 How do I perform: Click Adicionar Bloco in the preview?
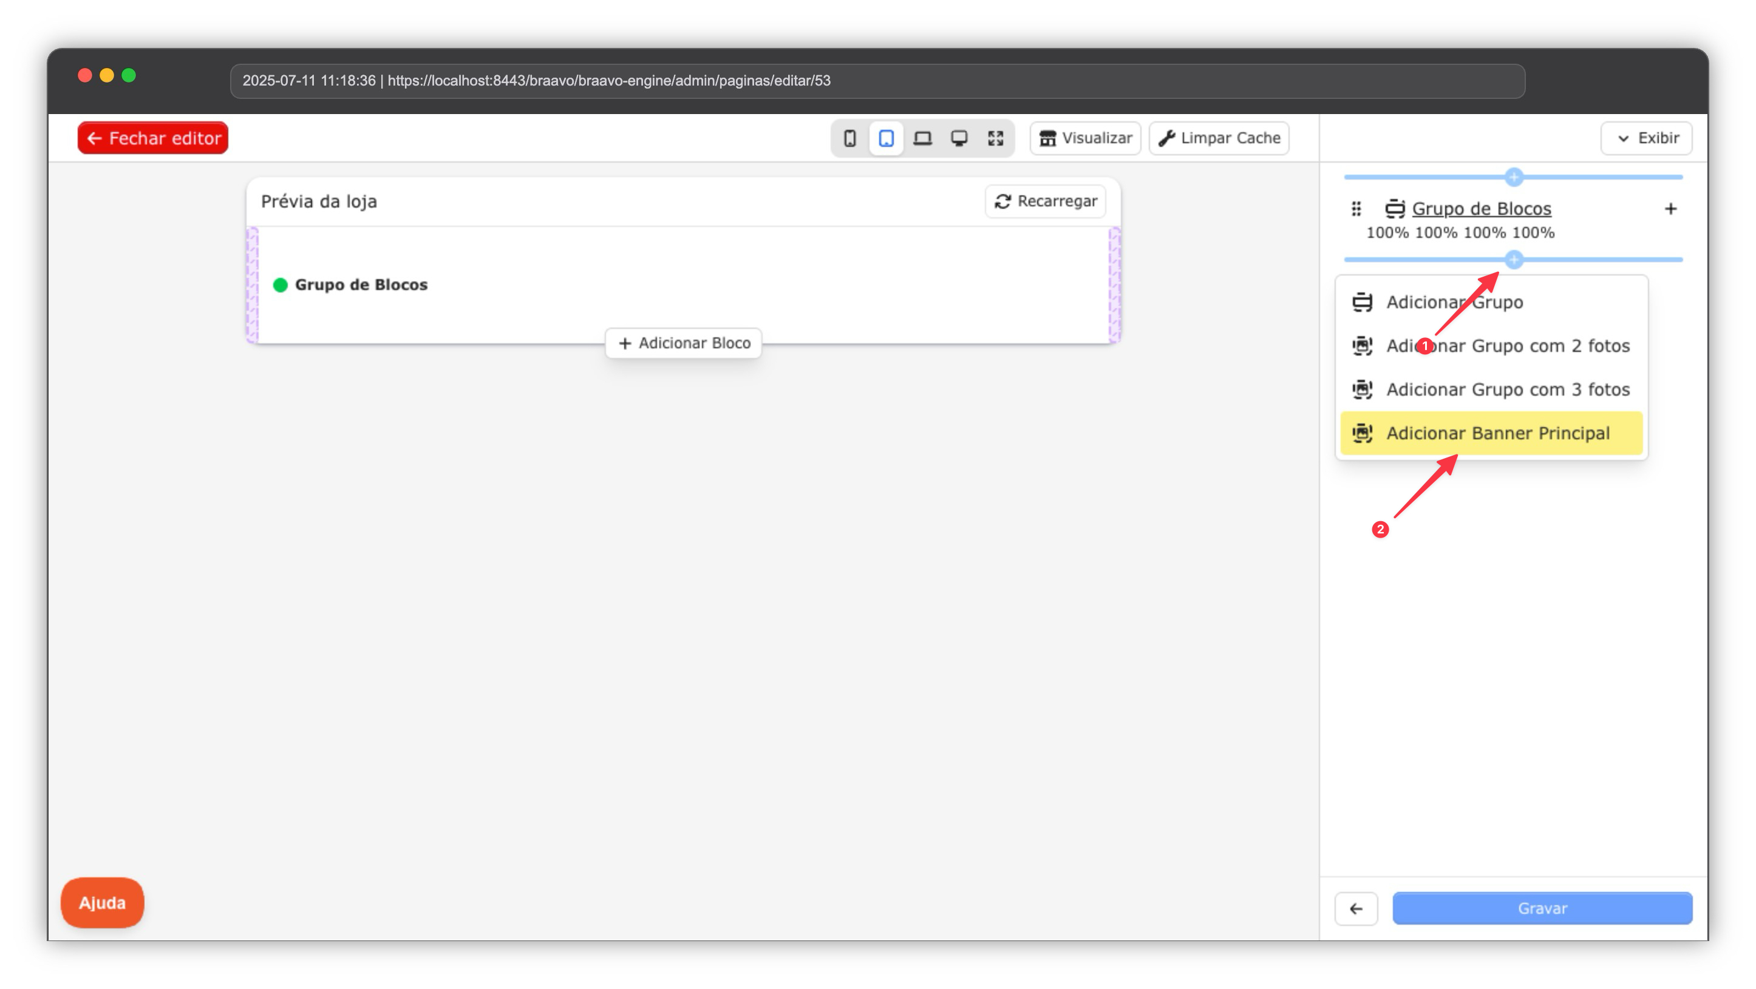pos(683,343)
